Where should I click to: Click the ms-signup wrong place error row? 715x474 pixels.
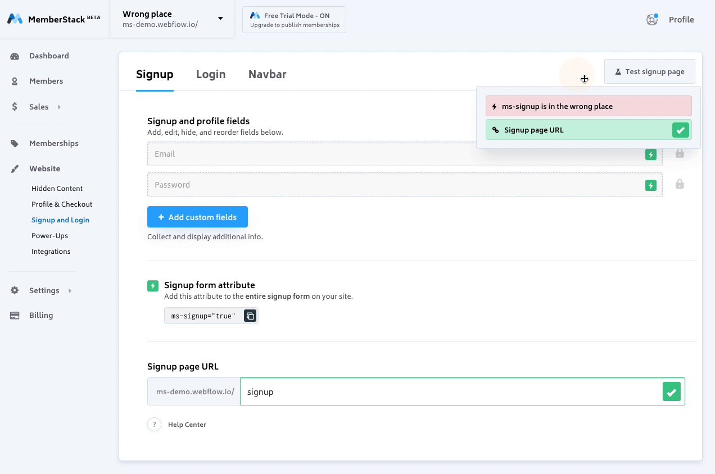point(588,106)
